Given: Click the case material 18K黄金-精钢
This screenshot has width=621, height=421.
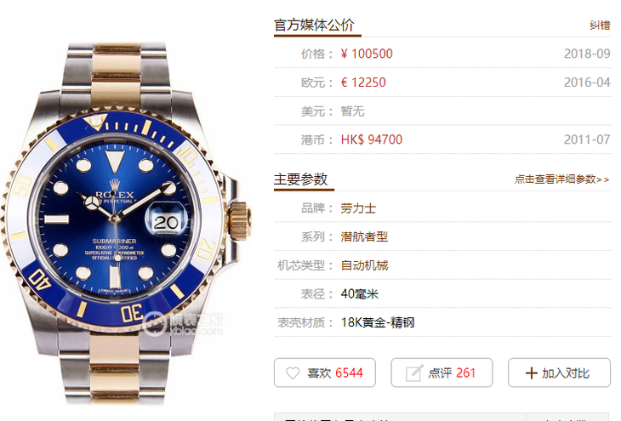Looking at the screenshot, I should [x=378, y=322].
